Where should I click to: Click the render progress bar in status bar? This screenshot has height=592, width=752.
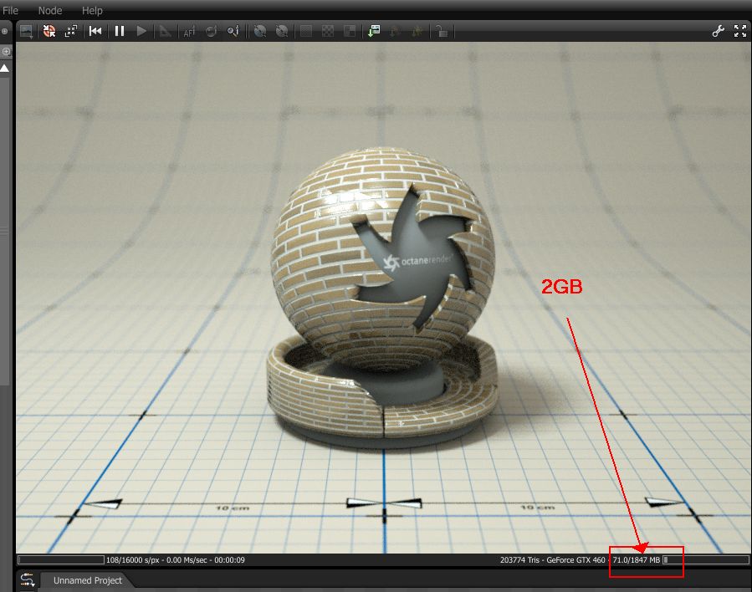pyautogui.click(x=61, y=560)
